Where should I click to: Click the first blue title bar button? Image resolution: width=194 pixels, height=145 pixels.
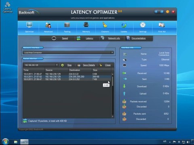156,12
